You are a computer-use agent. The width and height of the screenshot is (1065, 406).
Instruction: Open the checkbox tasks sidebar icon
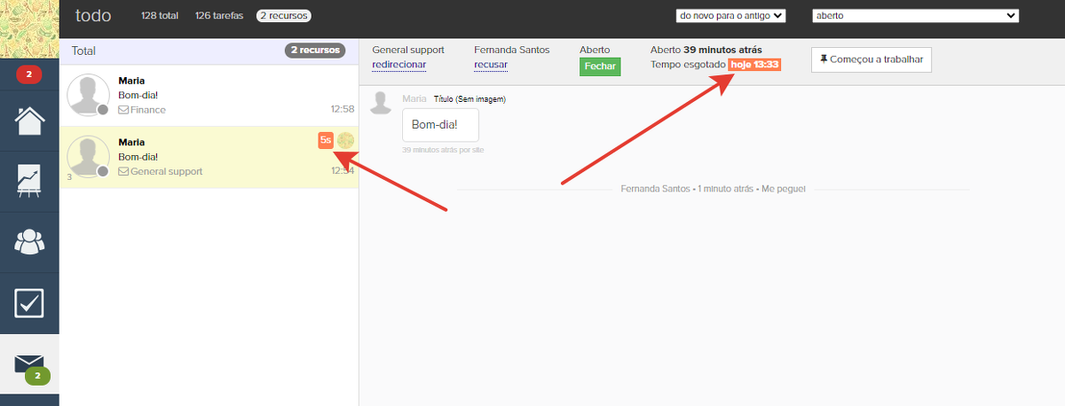pos(29,302)
